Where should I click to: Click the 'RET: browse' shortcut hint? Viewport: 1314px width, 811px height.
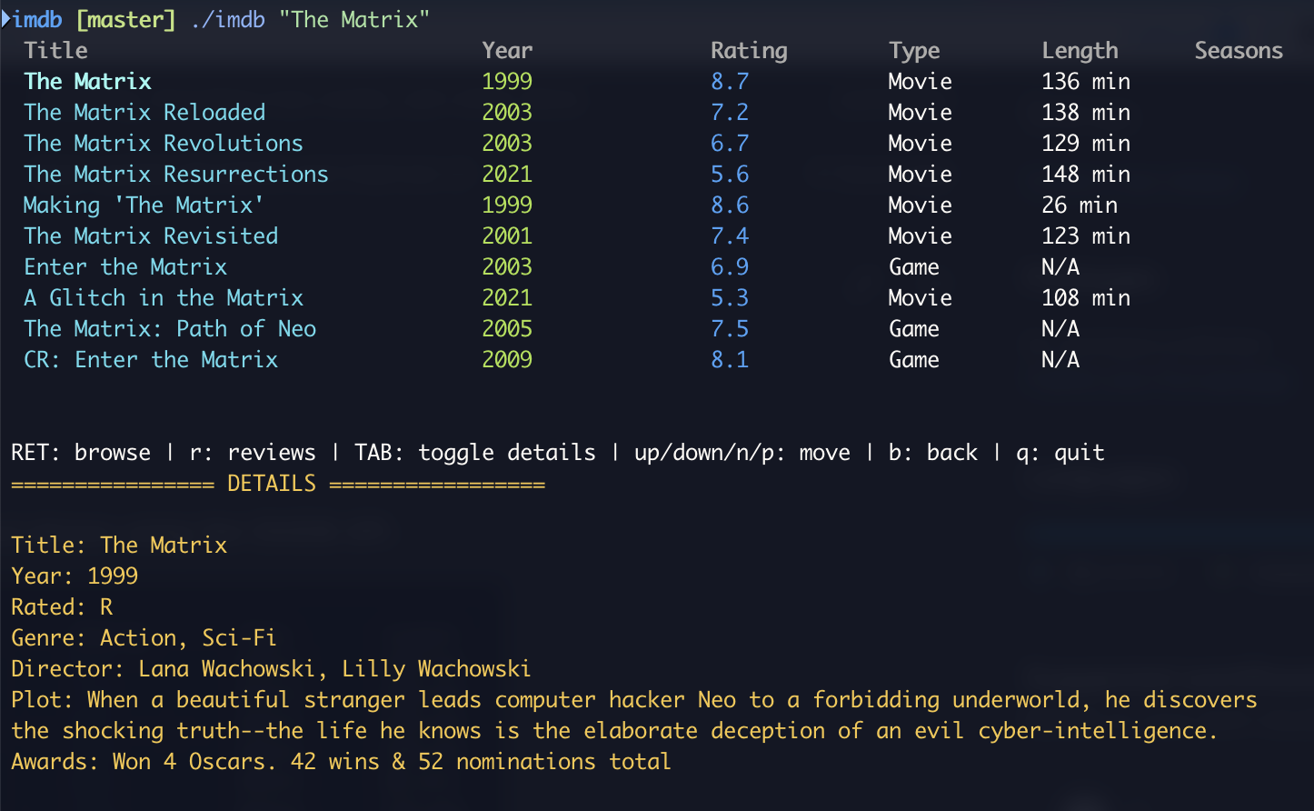click(81, 452)
